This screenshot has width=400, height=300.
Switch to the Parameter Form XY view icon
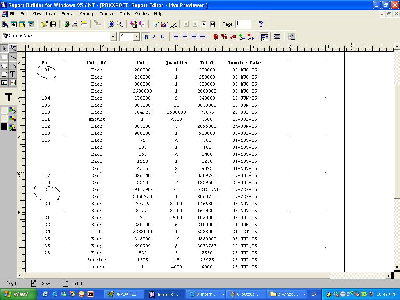31,24
